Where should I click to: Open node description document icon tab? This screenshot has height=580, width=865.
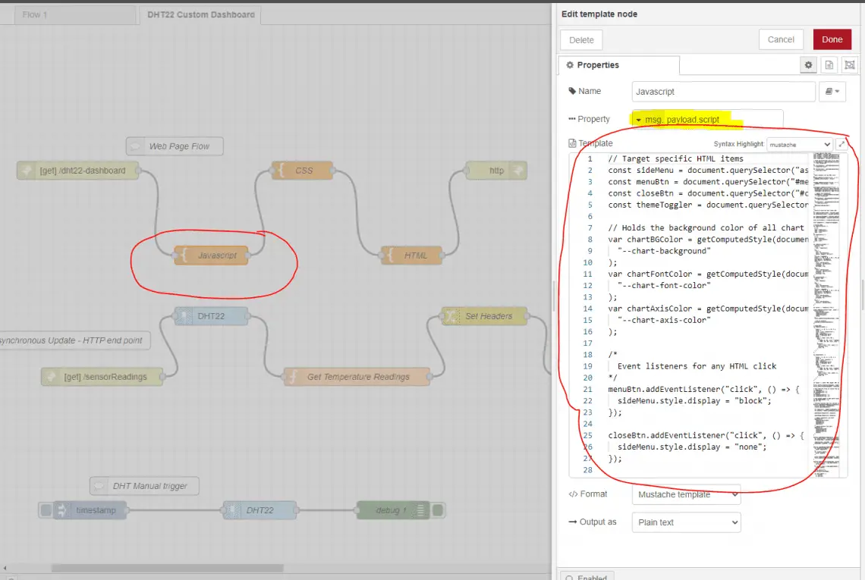829,65
